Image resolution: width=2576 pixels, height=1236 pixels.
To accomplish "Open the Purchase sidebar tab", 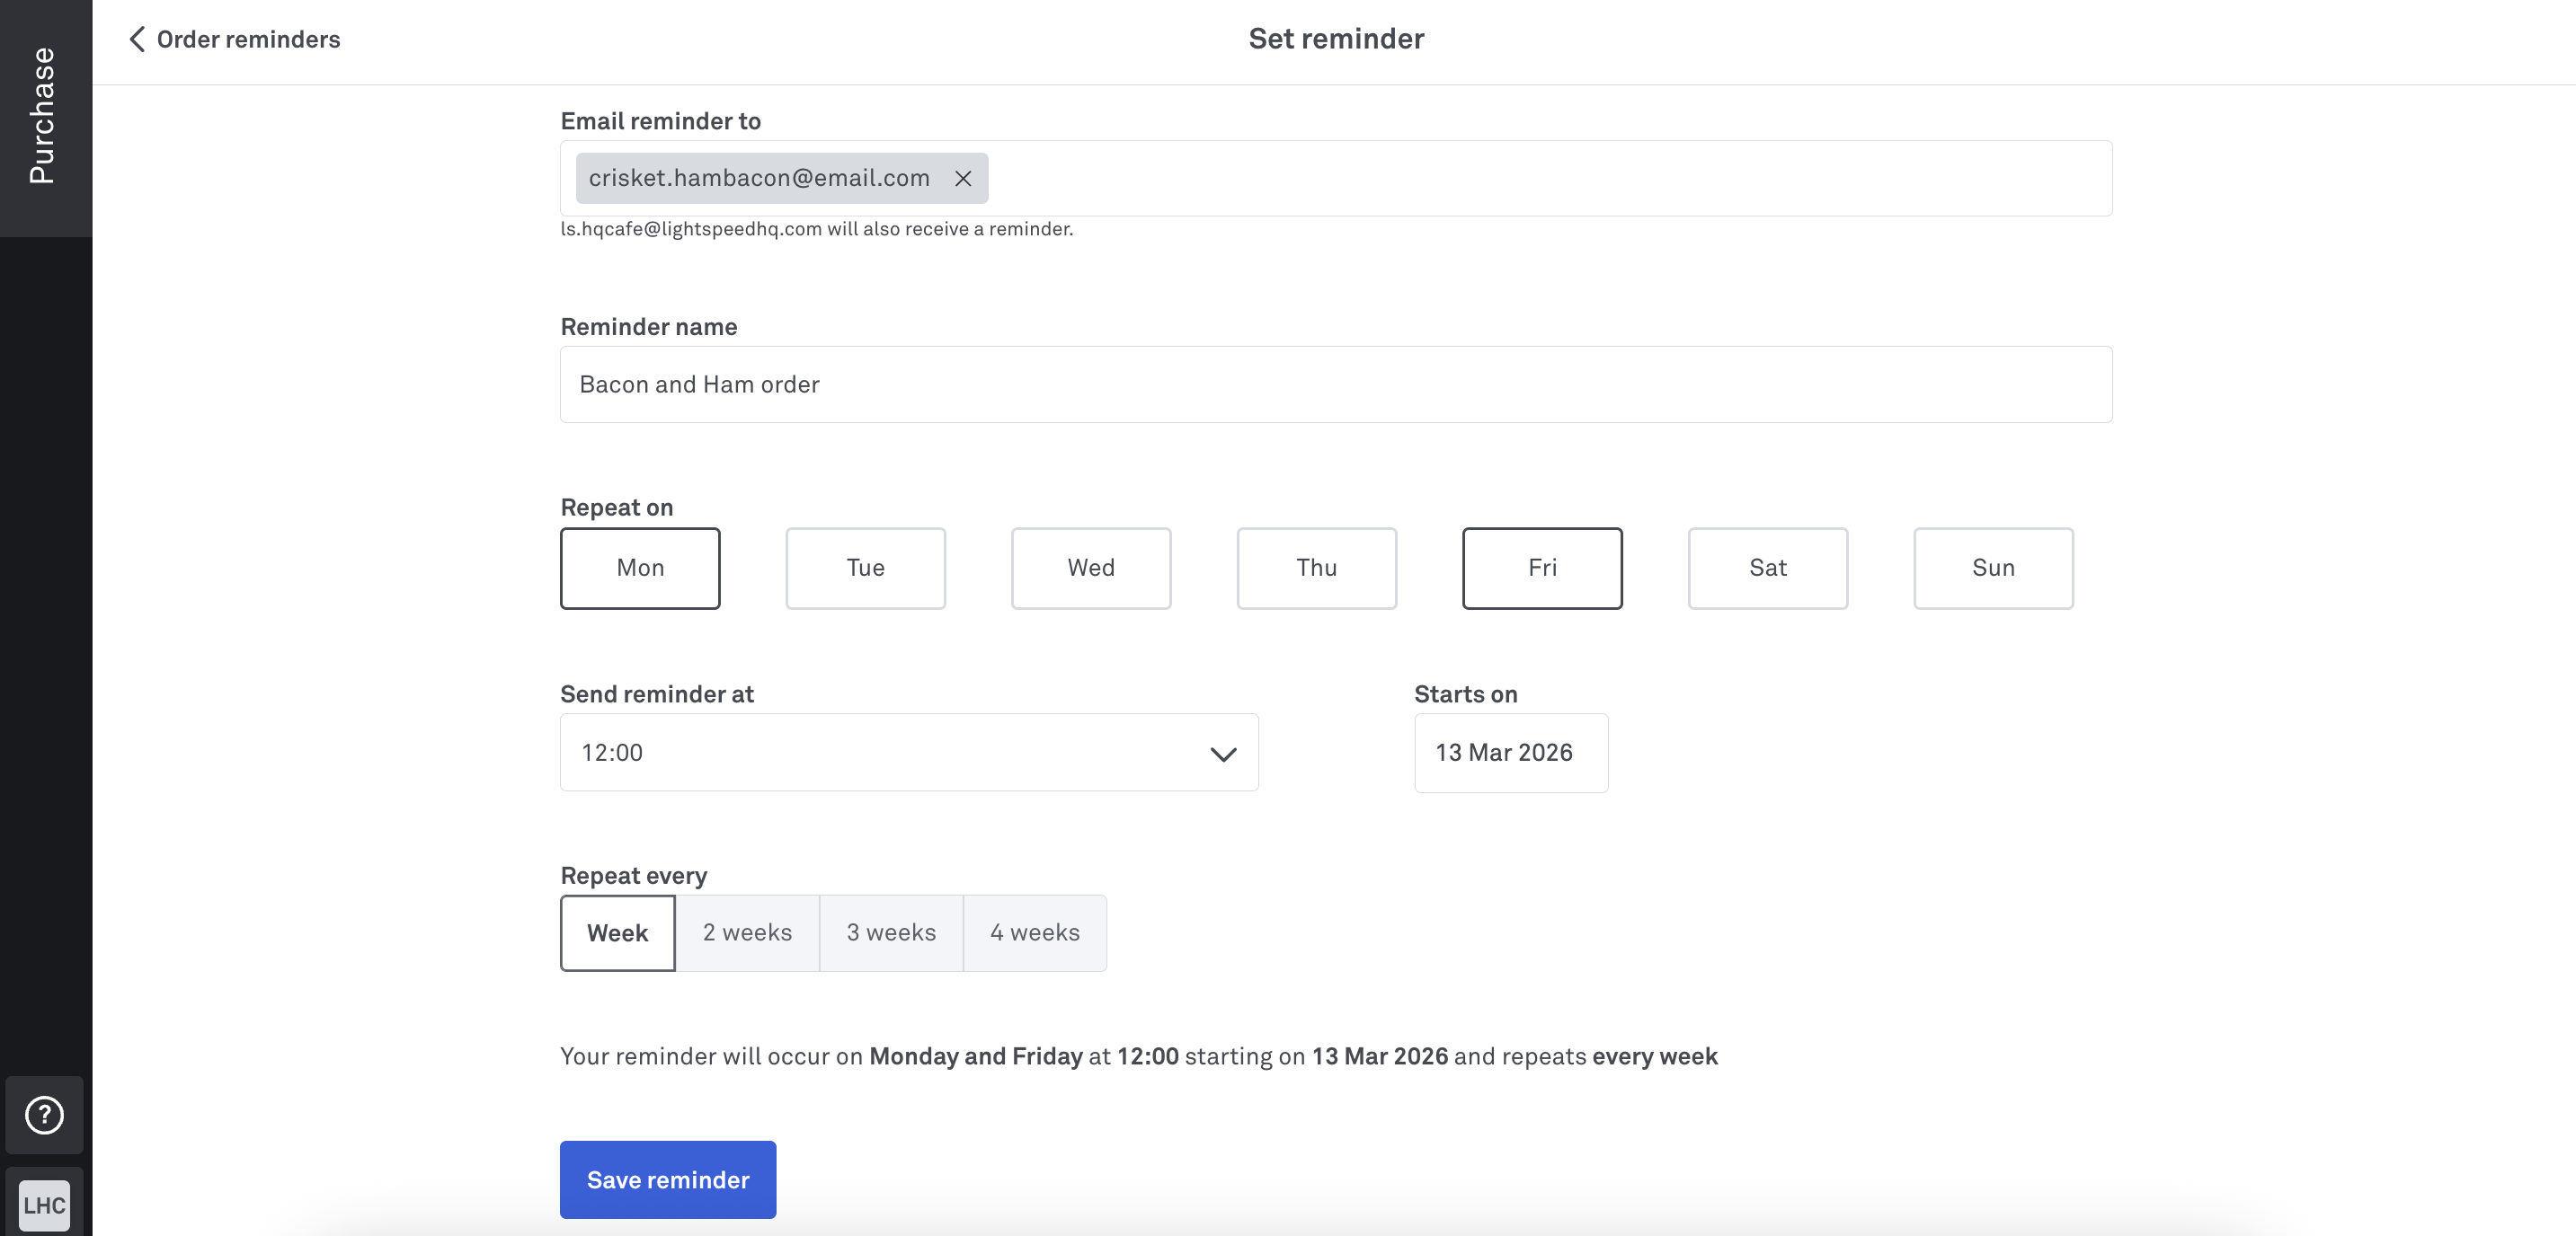I will tap(44, 117).
